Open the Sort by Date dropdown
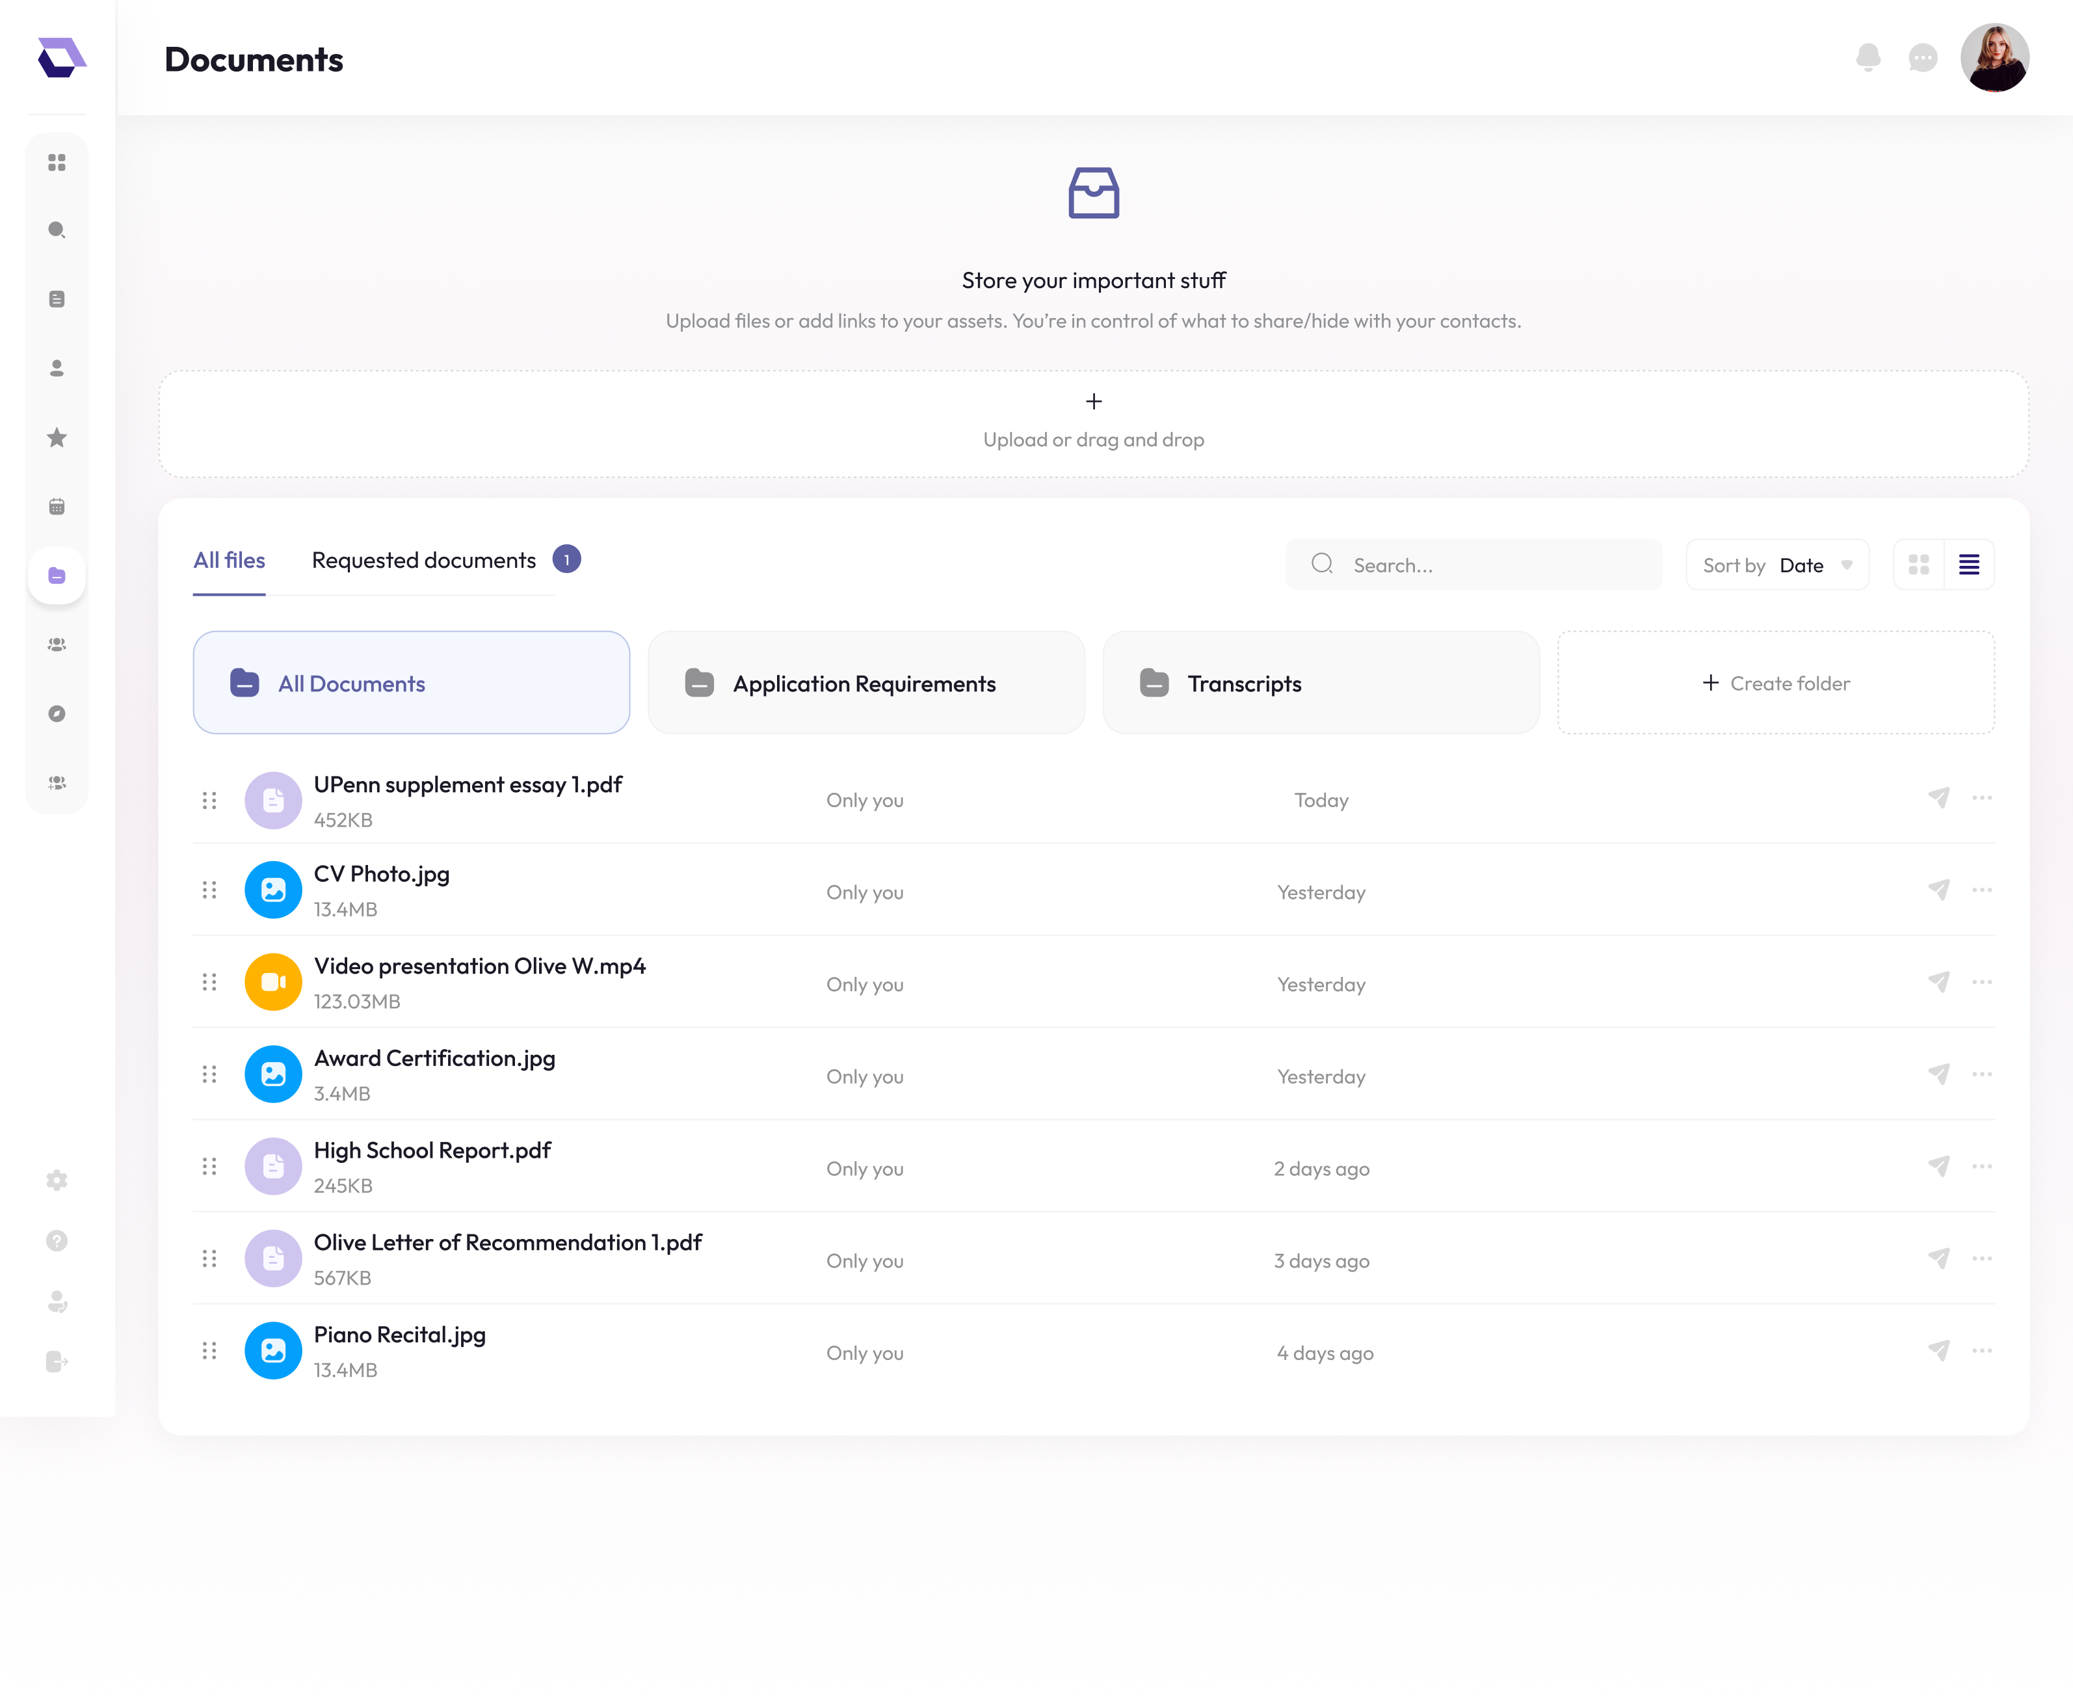Viewport: 2073px width, 1704px height. coord(1776,565)
